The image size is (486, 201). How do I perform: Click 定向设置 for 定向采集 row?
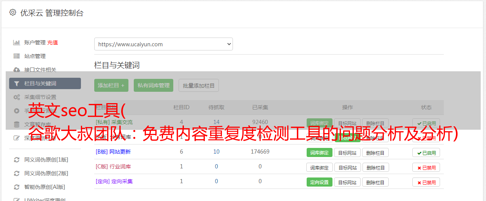click(x=320, y=182)
